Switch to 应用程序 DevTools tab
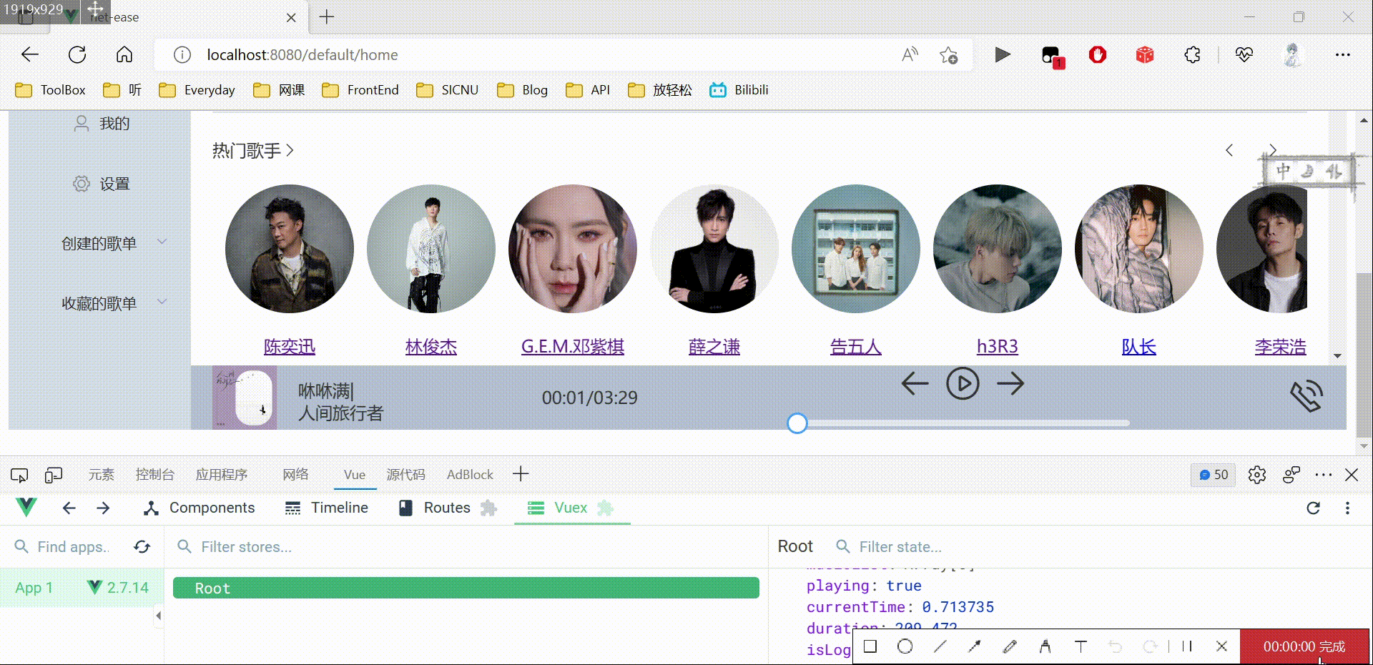1373x665 pixels. coord(222,475)
